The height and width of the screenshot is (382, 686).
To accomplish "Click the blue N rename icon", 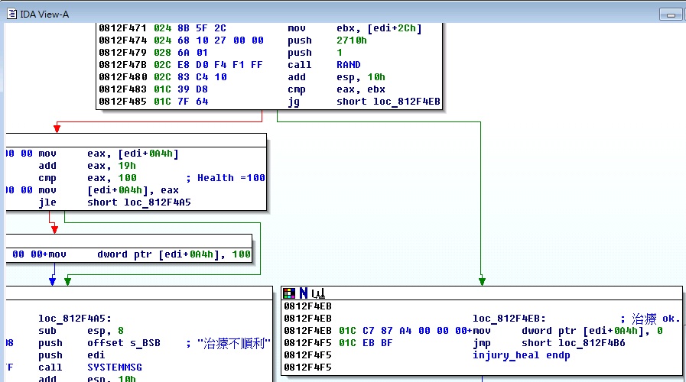I will coord(303,293).
